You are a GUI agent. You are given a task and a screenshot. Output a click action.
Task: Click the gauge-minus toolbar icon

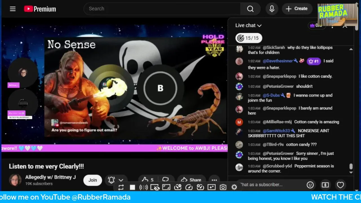pyautogui.click(x=177, y=187)
